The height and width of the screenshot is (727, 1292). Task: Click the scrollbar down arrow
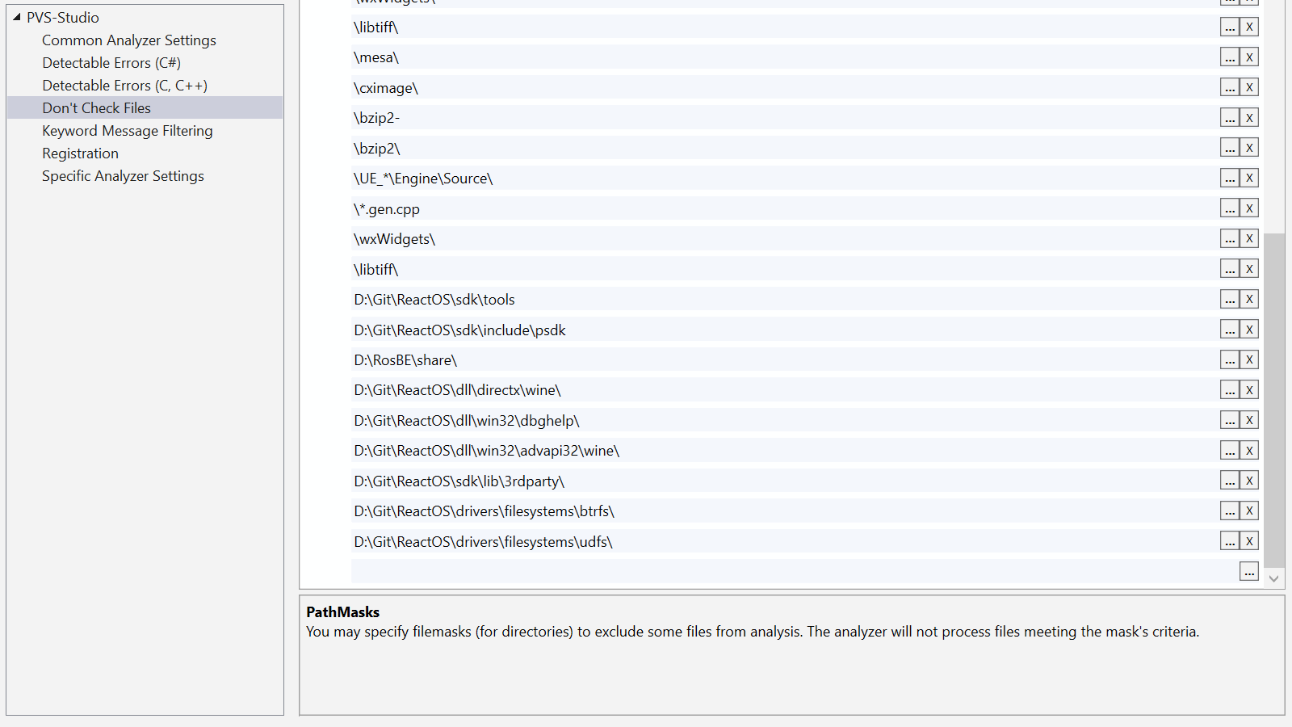pos(1274,578)
